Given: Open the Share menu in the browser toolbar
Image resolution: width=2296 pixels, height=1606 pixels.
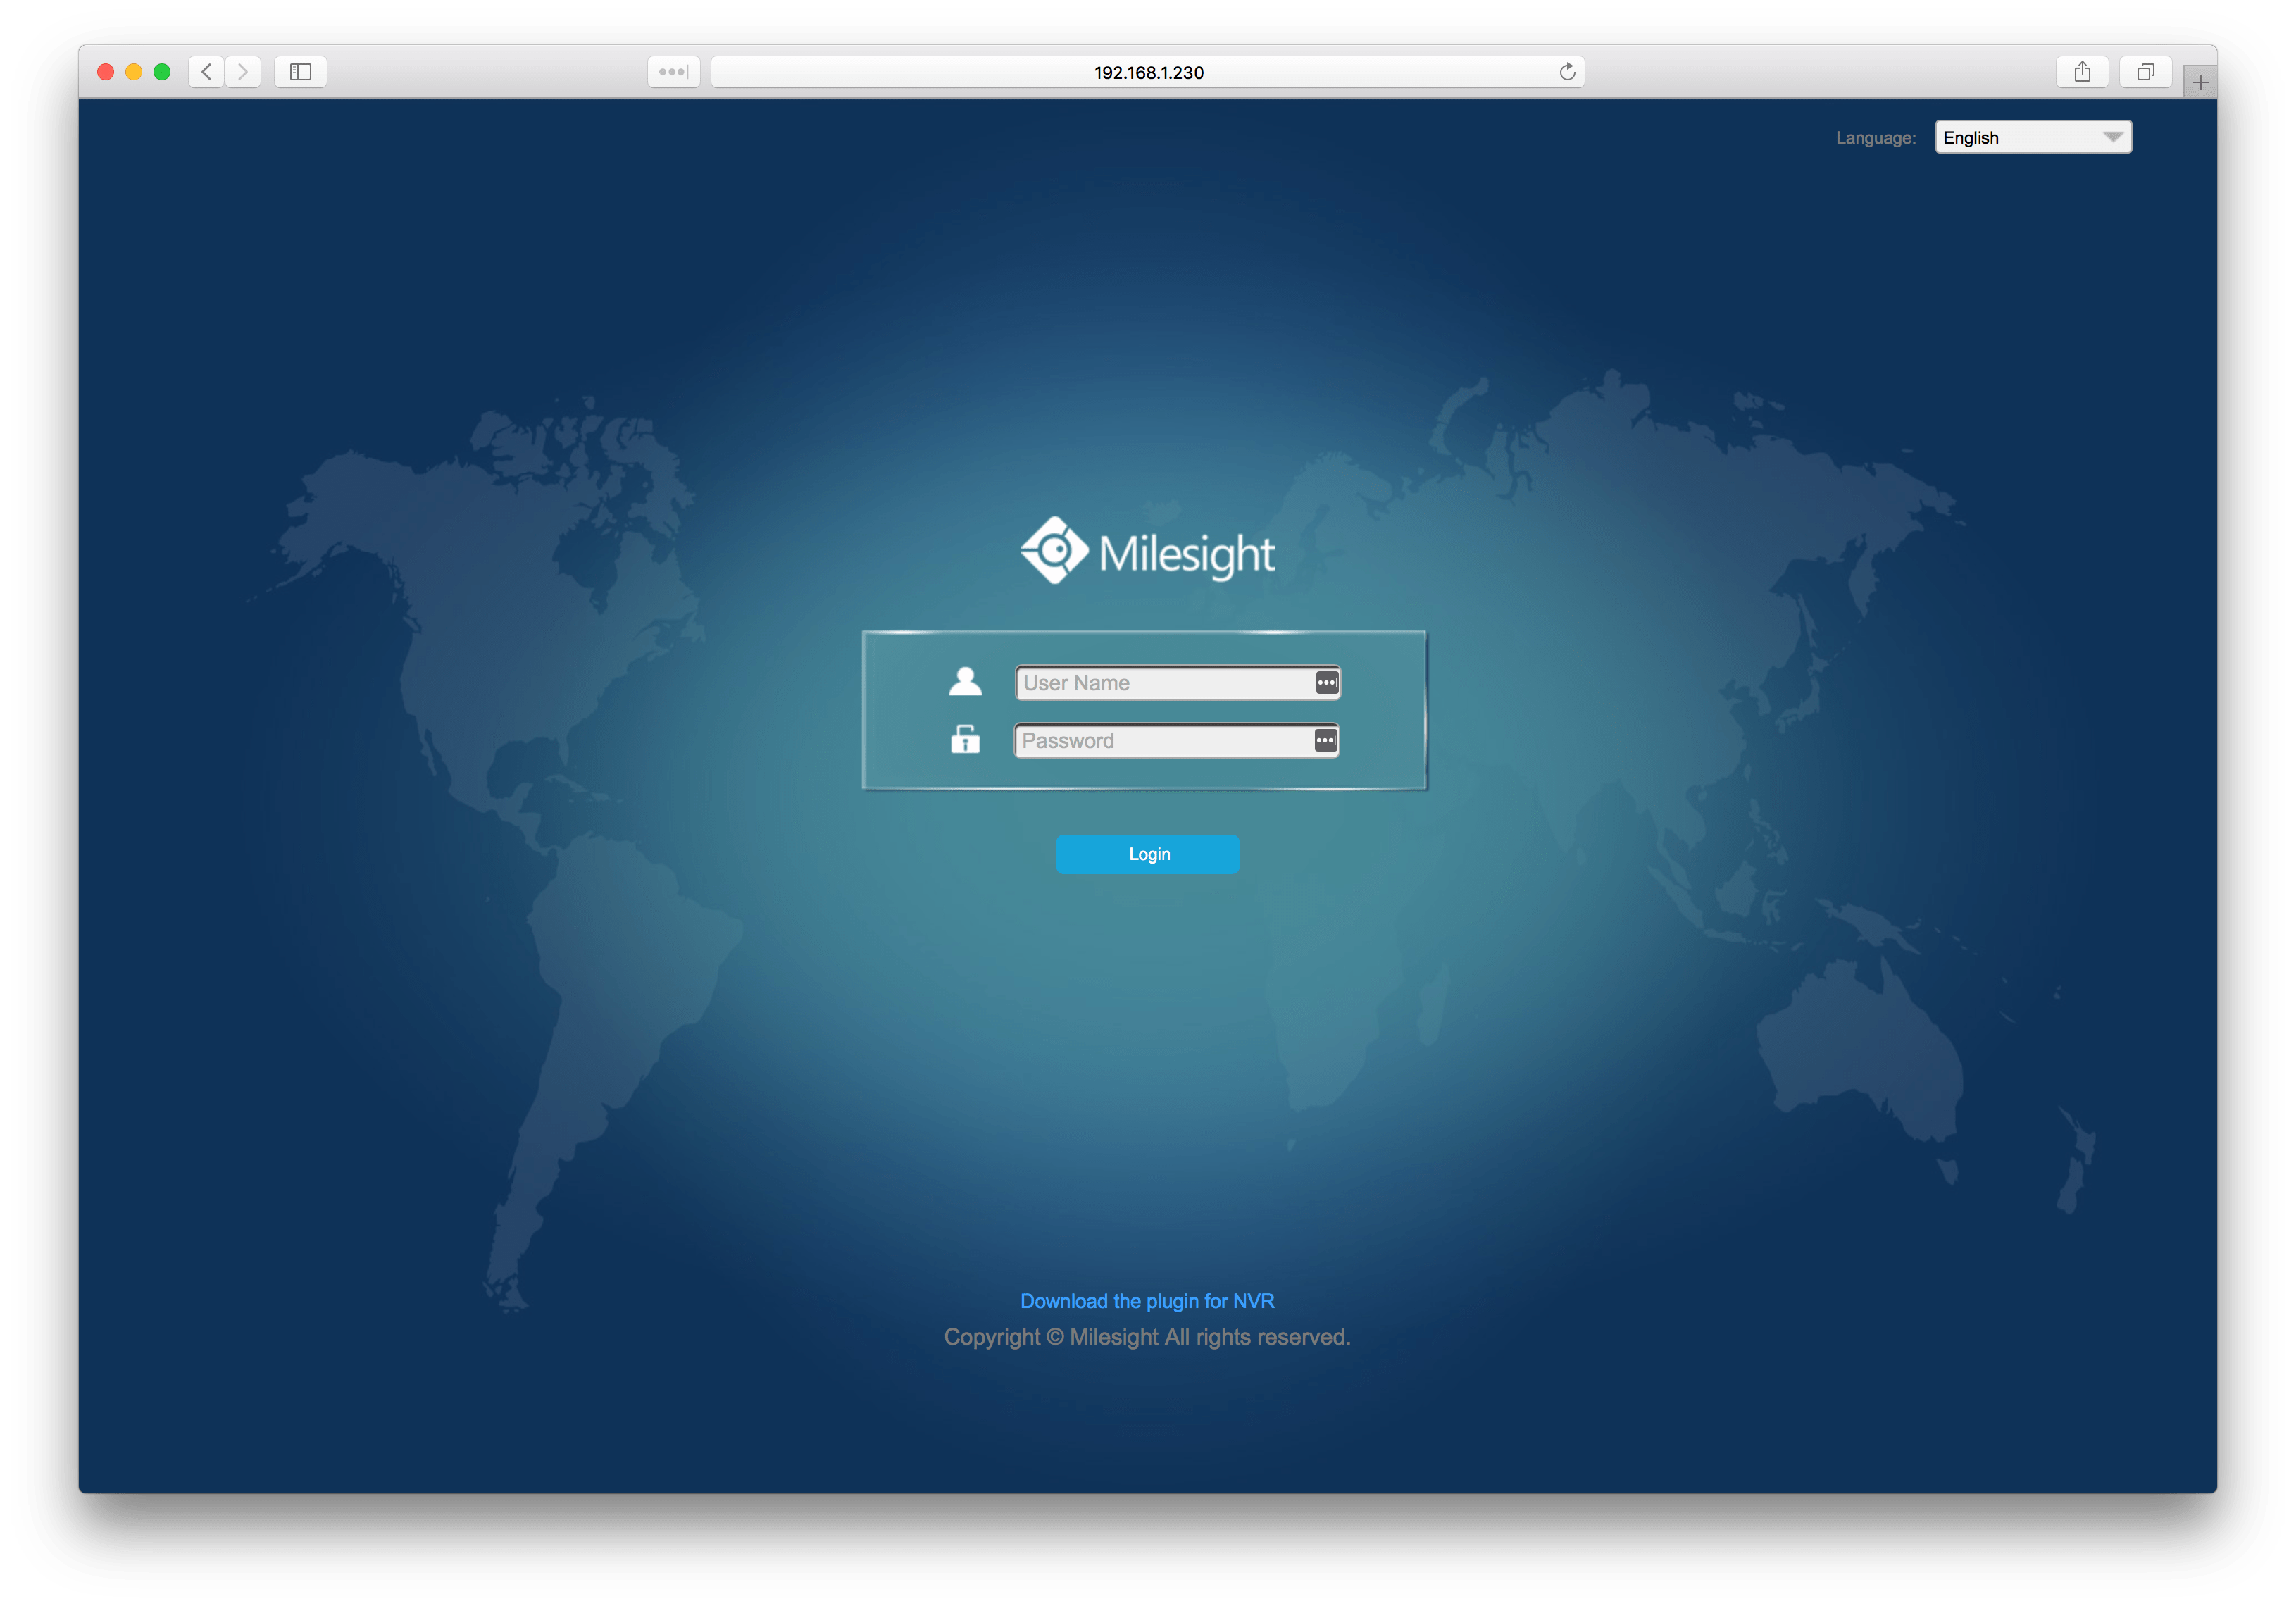Looking at the screenshot, I should click(2083, 71).
